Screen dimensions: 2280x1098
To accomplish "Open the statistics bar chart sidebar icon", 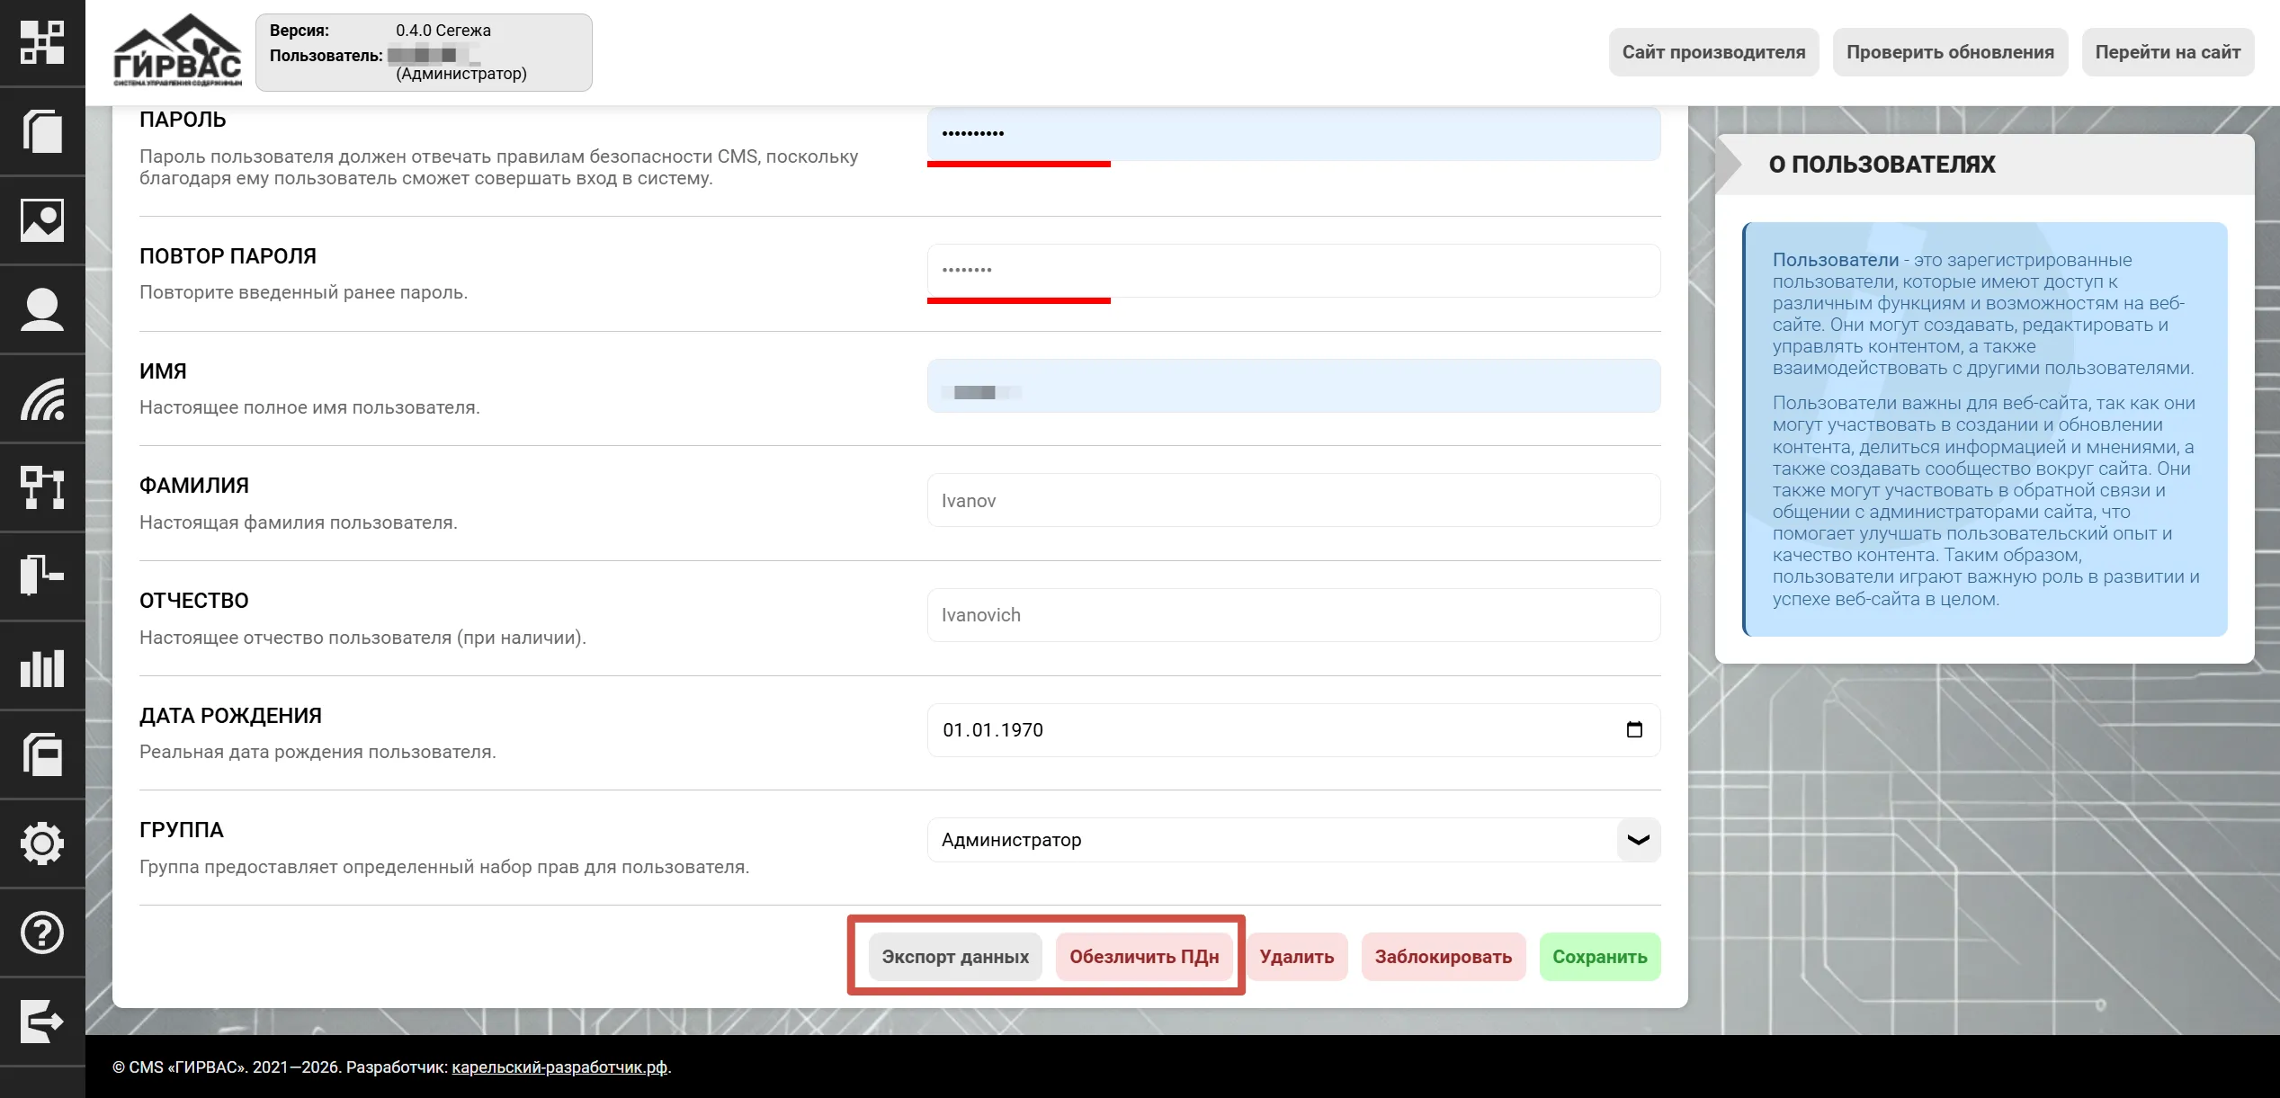I will 42,666.
